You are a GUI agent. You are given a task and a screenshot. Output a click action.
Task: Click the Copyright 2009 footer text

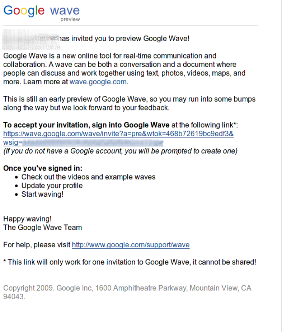127,293
